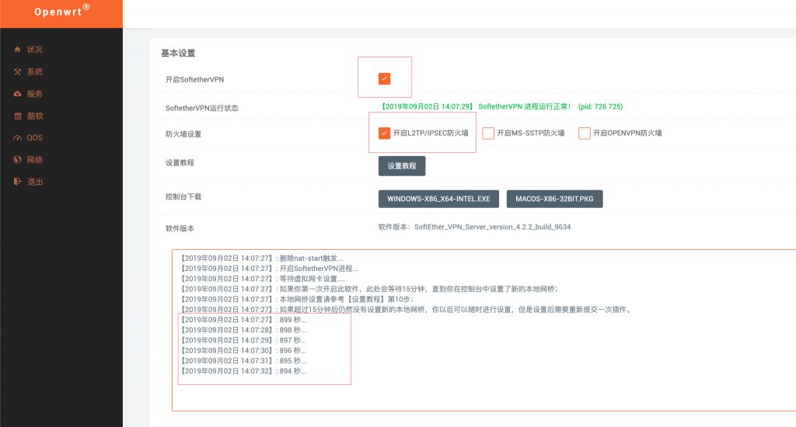The width and height of the screenshot is (796, 427).
Task: Click the gauge icon beside QOS
Action: point(17,137)
